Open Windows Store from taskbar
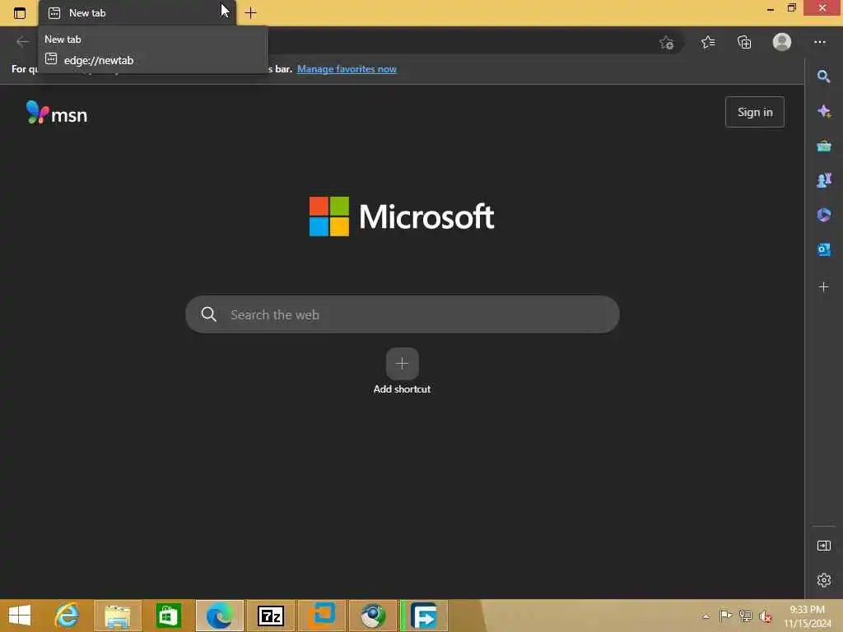 tap(168, 616)
